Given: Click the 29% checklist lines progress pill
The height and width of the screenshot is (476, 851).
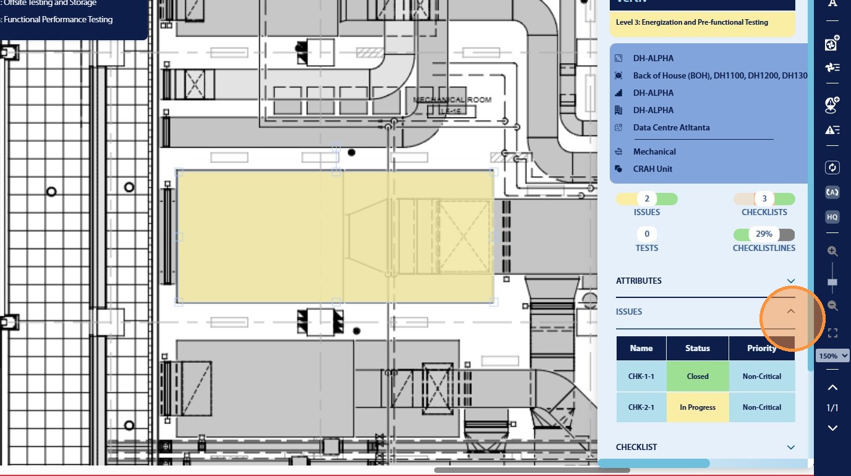Looking at the screenshot, I should [x=764, y=235].
